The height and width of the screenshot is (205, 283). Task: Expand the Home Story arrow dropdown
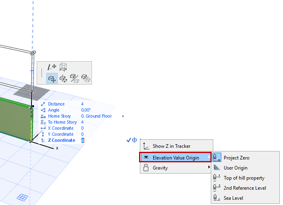(123, 116)
